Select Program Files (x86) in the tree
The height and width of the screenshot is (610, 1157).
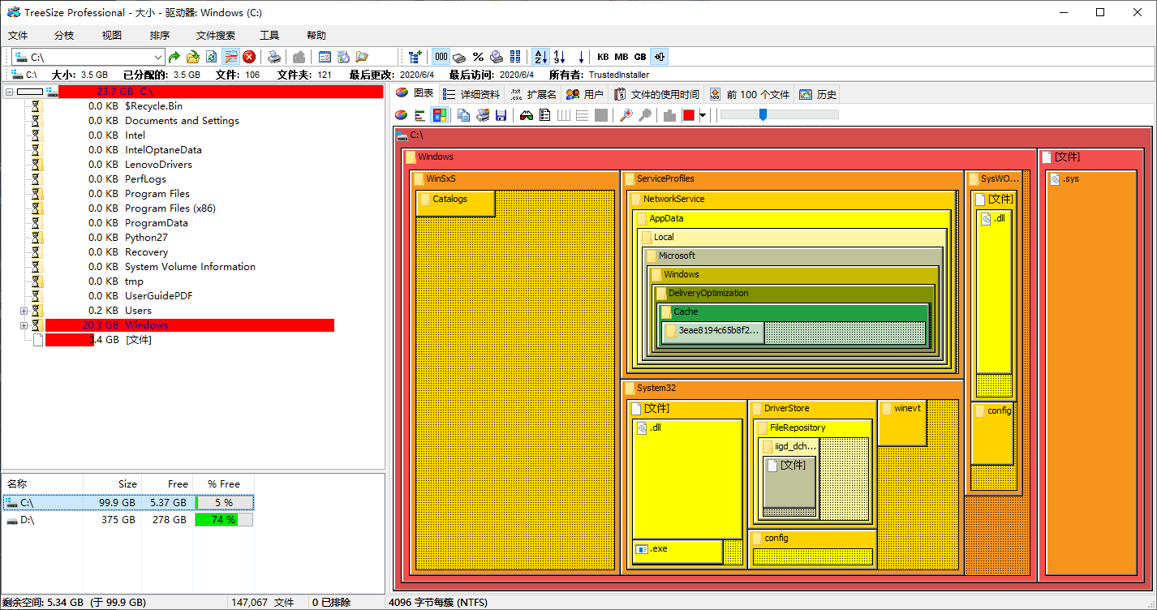point(170,208)
